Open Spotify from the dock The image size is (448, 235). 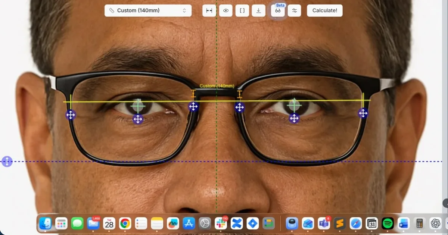(x=388, y=223)
